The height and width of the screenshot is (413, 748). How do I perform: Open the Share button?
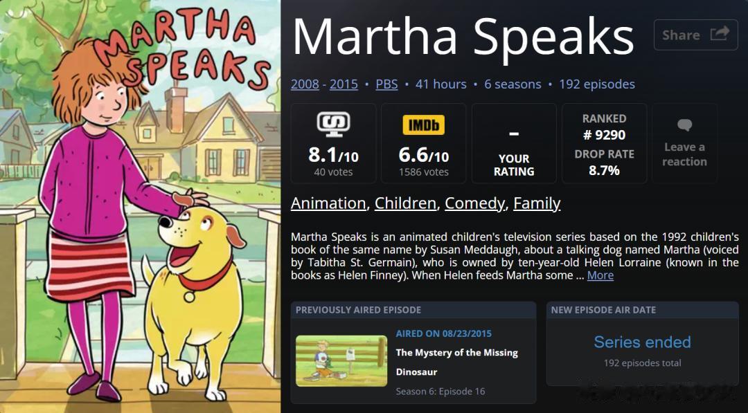click(x=695, y=35)
